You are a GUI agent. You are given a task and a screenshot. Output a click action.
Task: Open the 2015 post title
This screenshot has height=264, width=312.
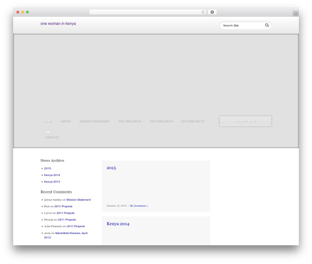[111, 168]
